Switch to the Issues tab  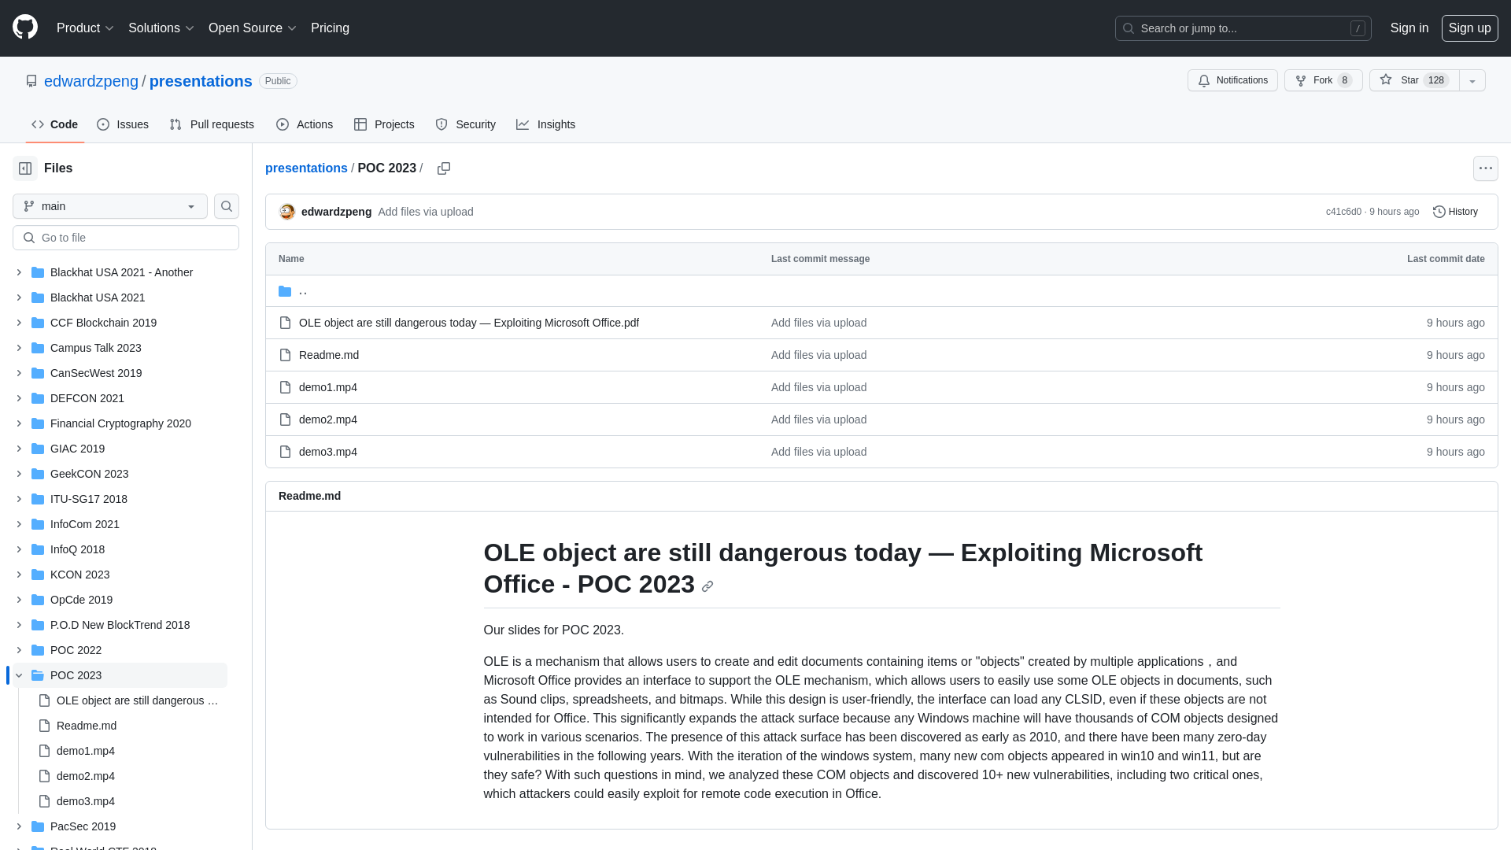[123, 124]
